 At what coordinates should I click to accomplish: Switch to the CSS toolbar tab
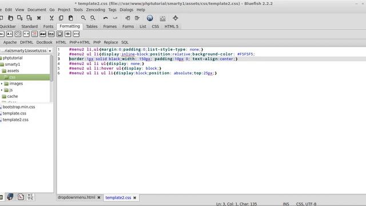click(155, 27)
